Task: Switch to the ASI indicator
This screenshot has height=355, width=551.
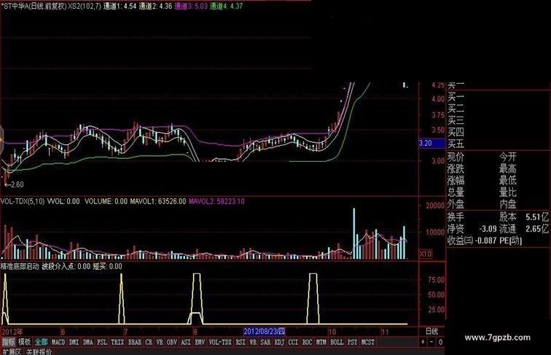Action: coord(186,342)
